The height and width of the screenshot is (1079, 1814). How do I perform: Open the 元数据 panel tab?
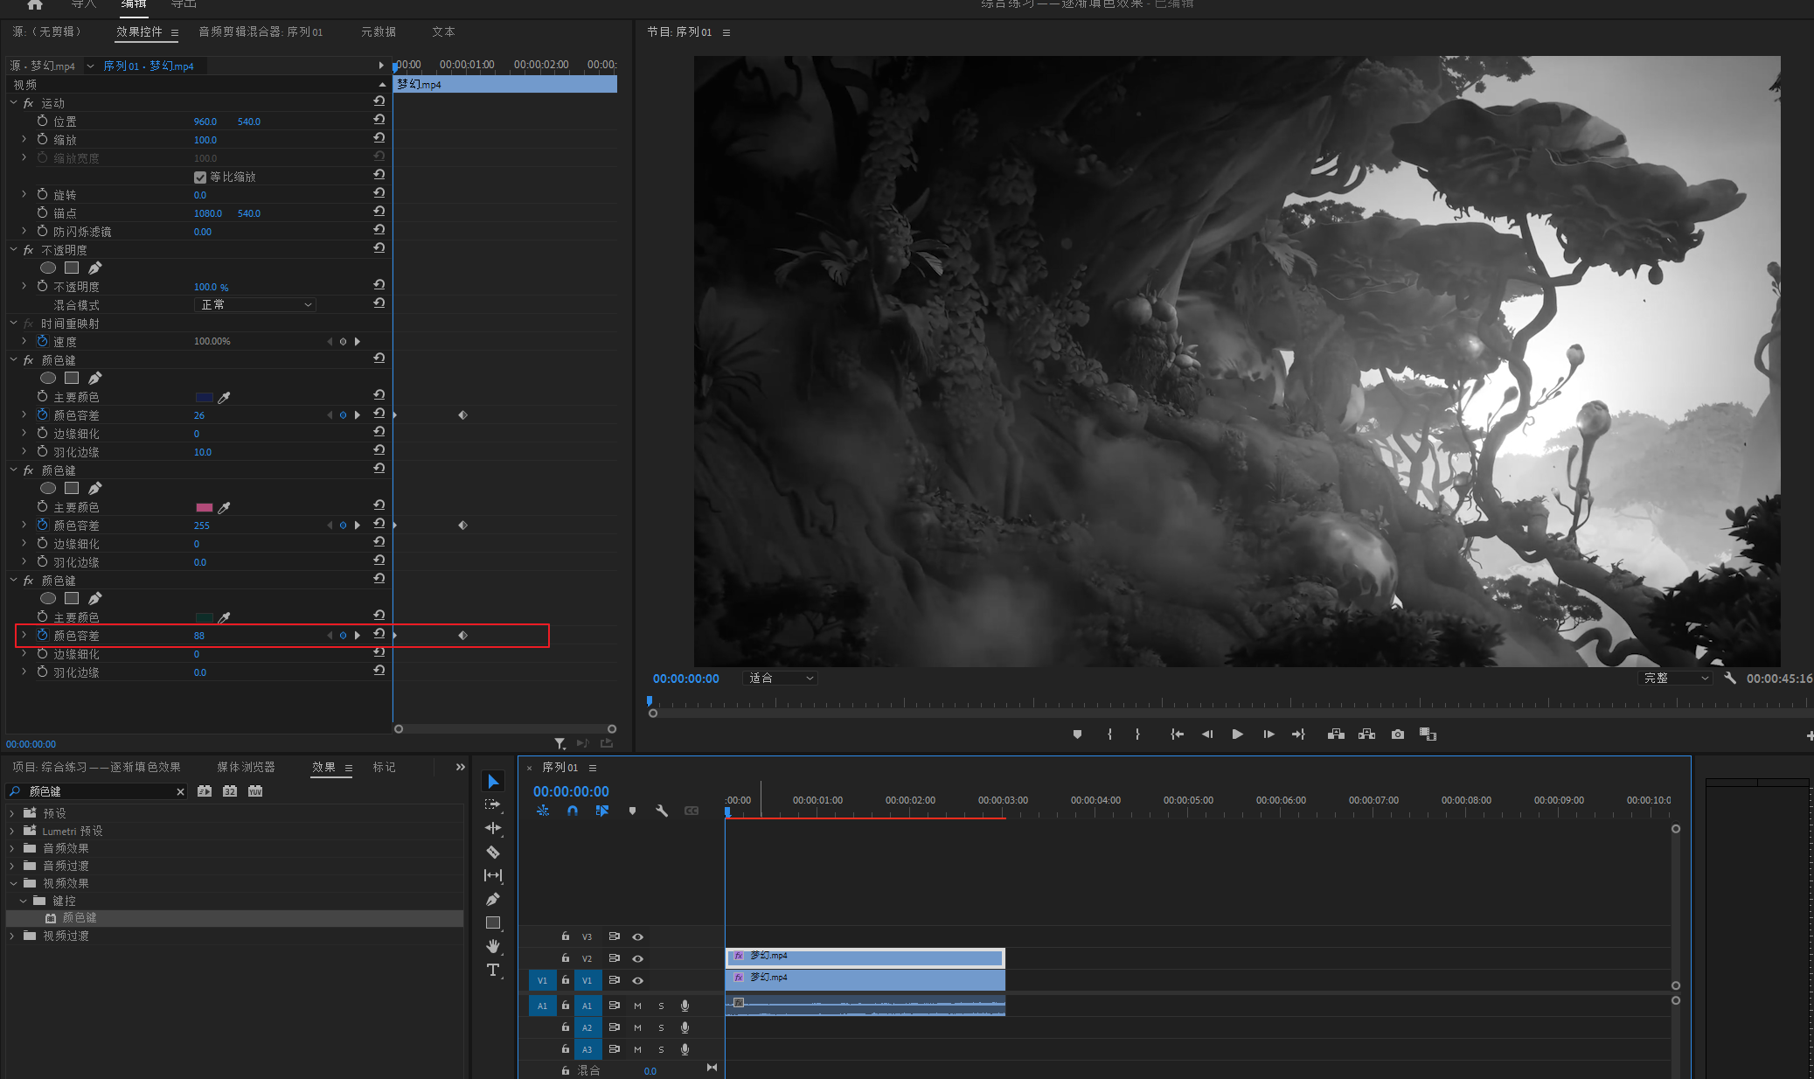[x=379, y=31]
